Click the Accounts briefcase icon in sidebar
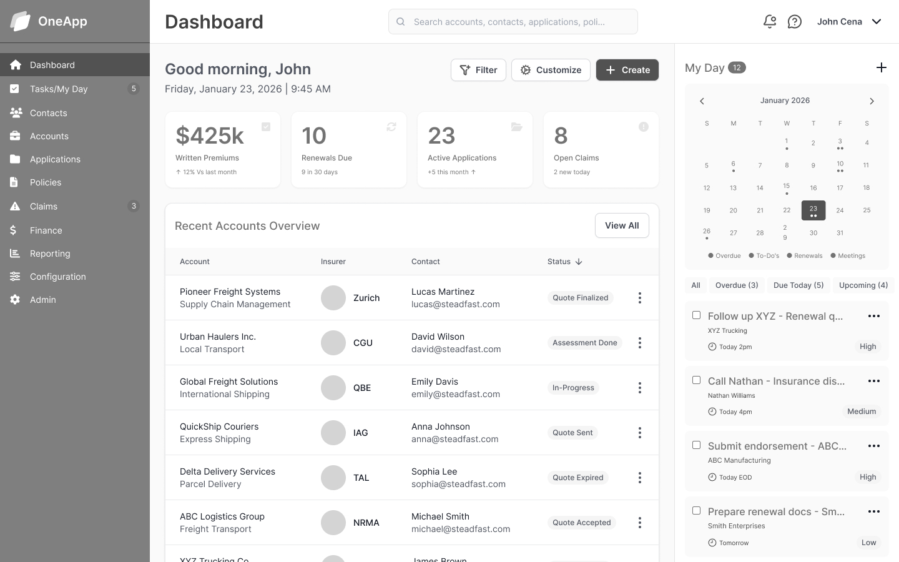Screen dimensions: 899x562 (16, 136)
